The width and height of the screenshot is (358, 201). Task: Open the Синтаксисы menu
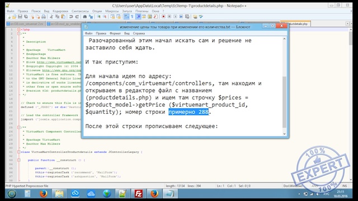point(80,11)
